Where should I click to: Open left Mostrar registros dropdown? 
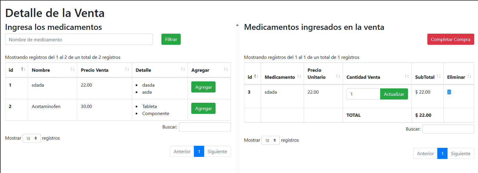(x=32, y=138)
